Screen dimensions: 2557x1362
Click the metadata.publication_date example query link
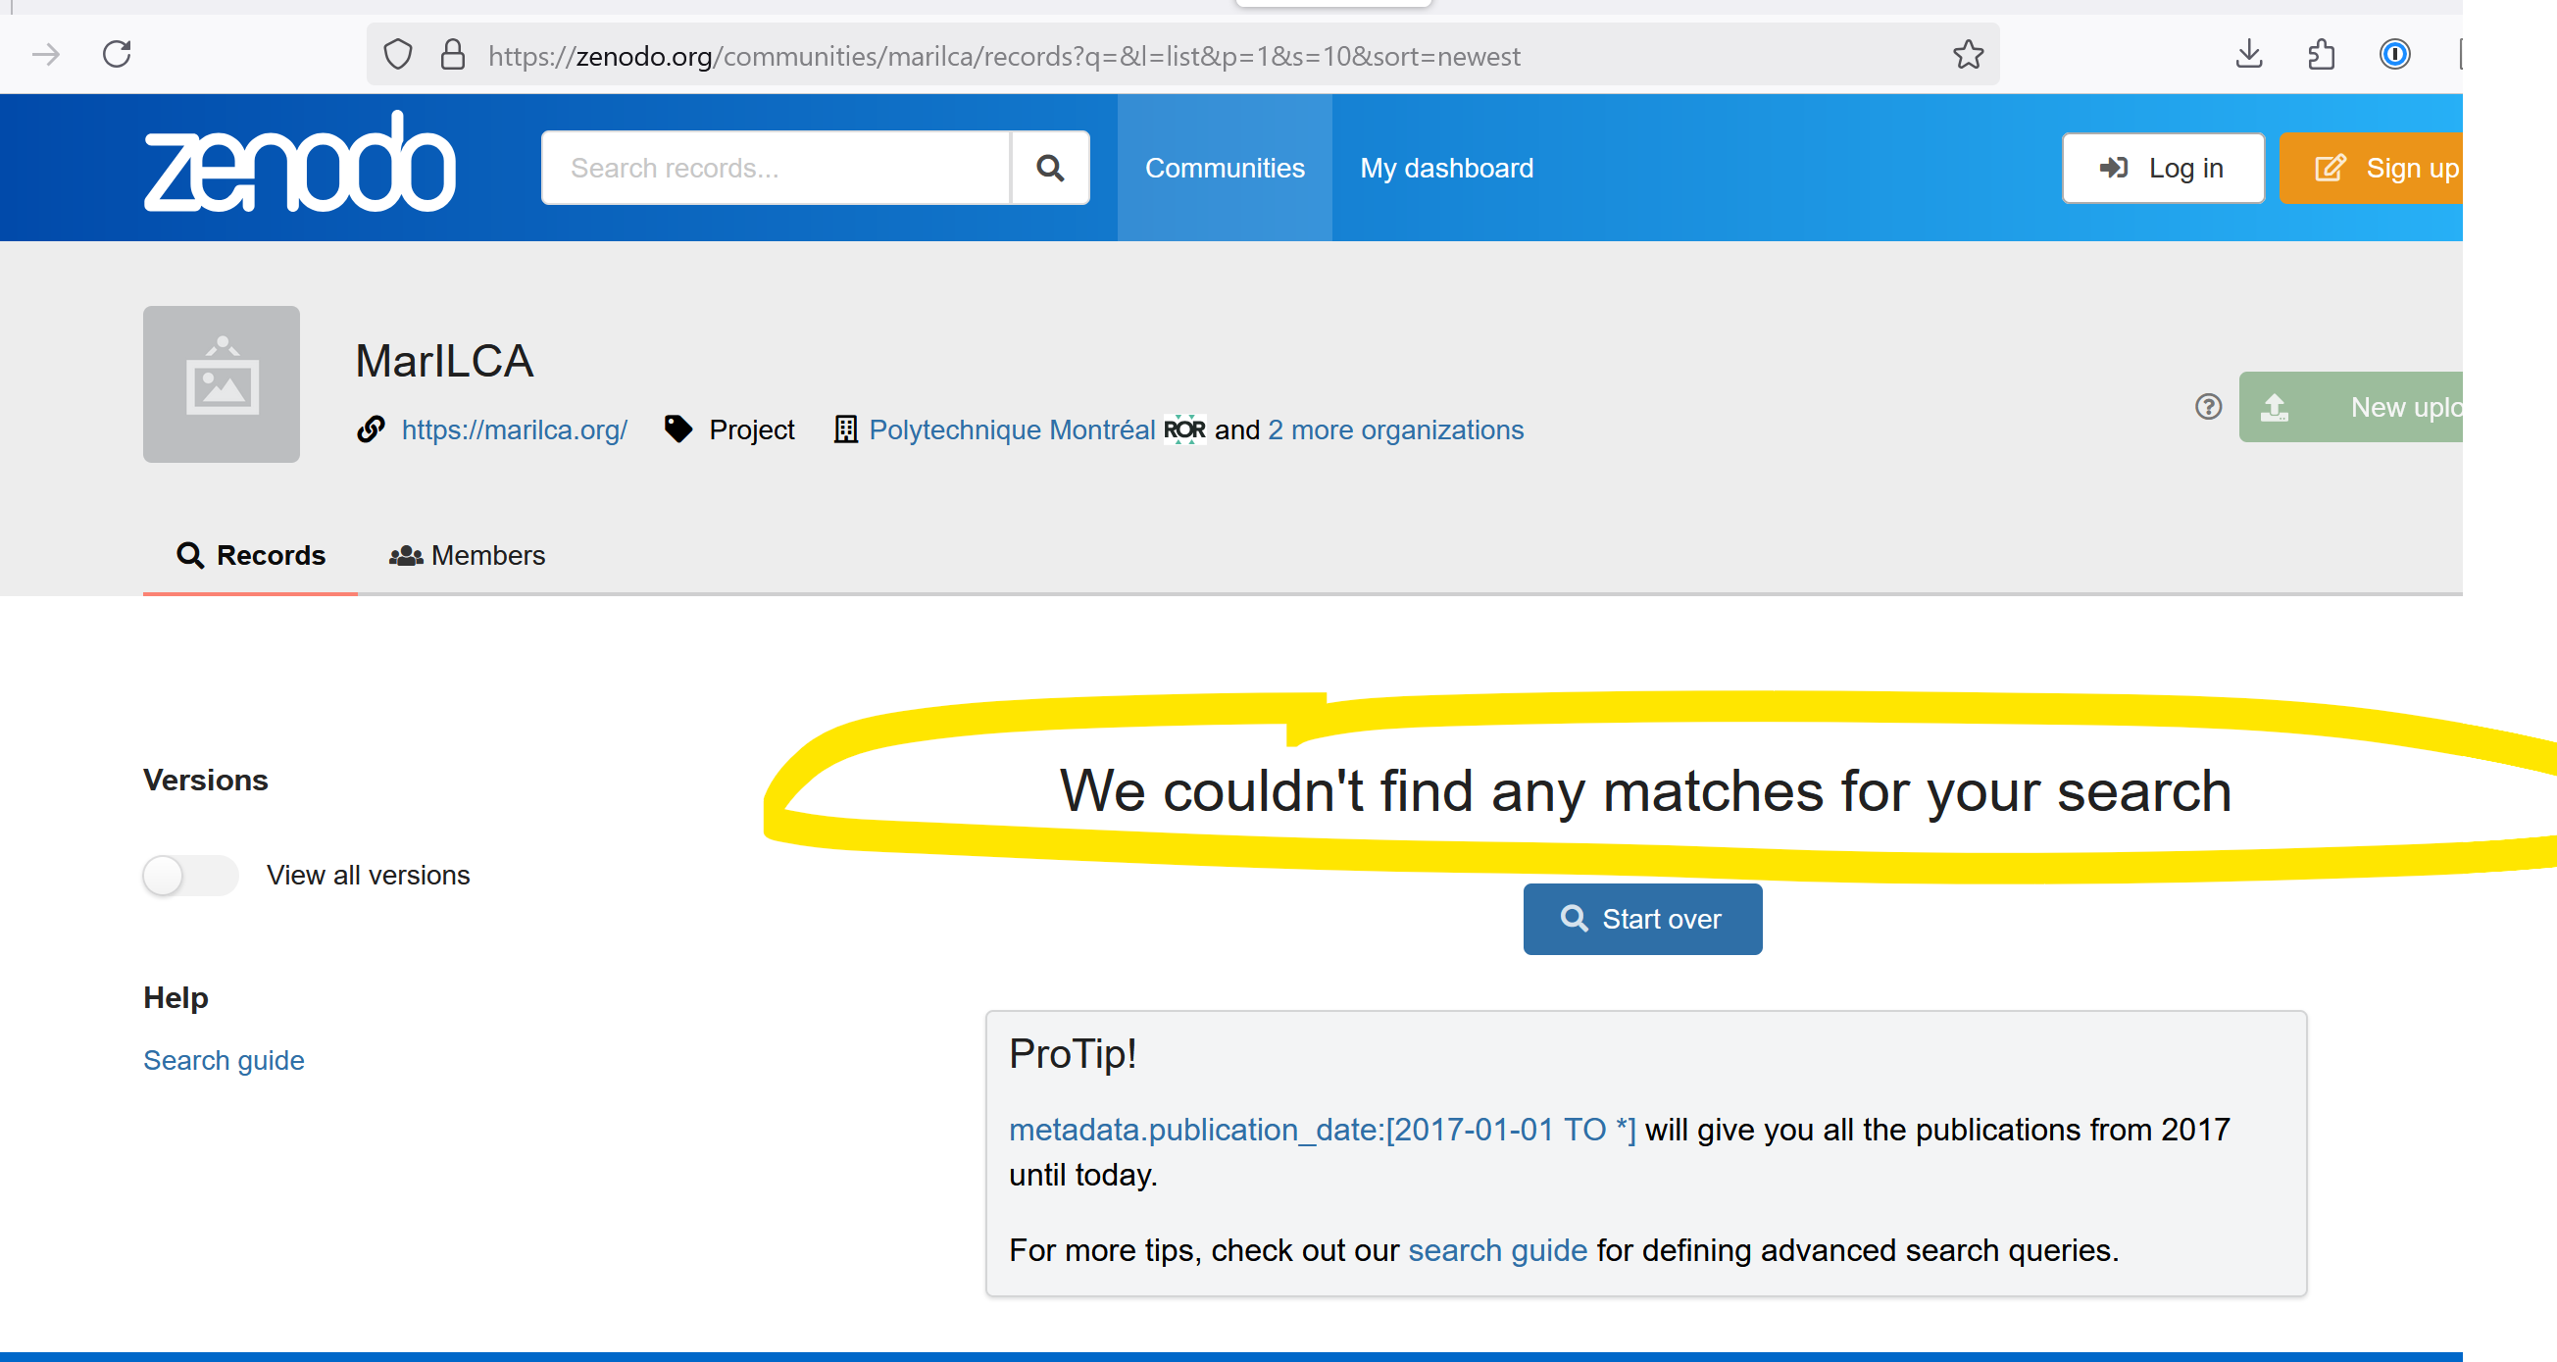[1323, 1130]
